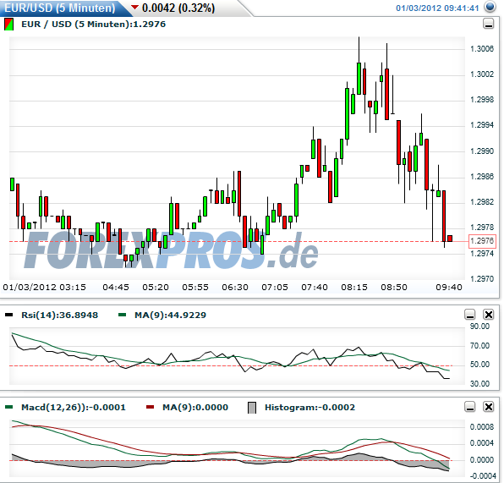Click the 50.00 RSI axis label
The width and height of the screenshot is (504, 483).
click(x=479, y=365)
